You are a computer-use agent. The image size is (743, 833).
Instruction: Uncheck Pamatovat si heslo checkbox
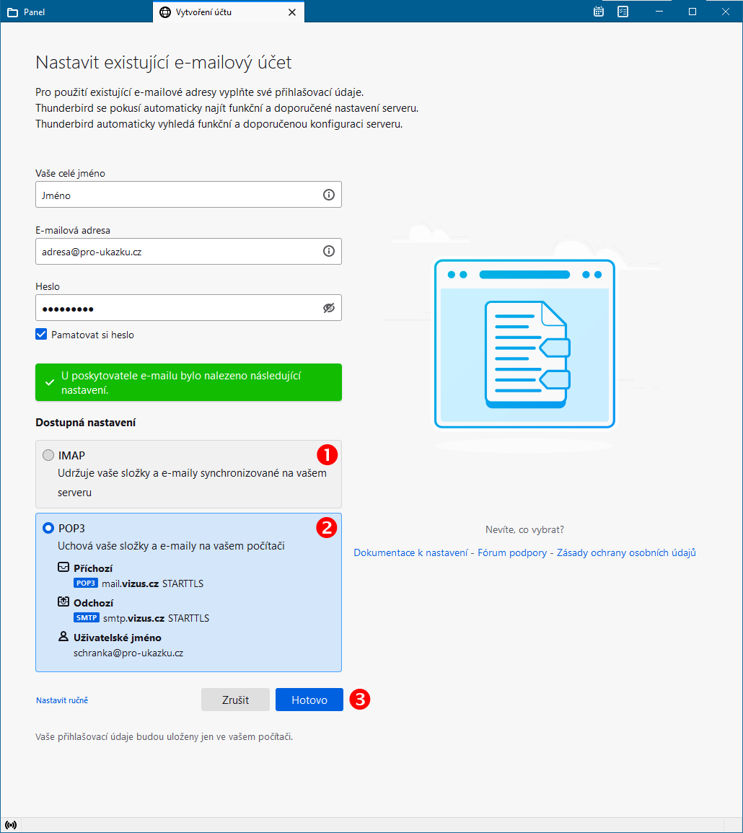(x=41, y=335)
